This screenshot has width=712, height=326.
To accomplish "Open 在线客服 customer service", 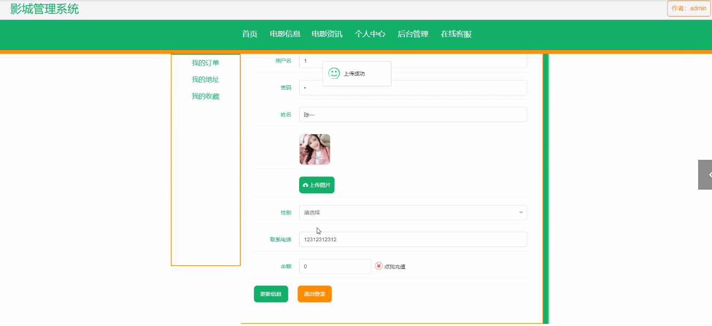I will point(456,34).
